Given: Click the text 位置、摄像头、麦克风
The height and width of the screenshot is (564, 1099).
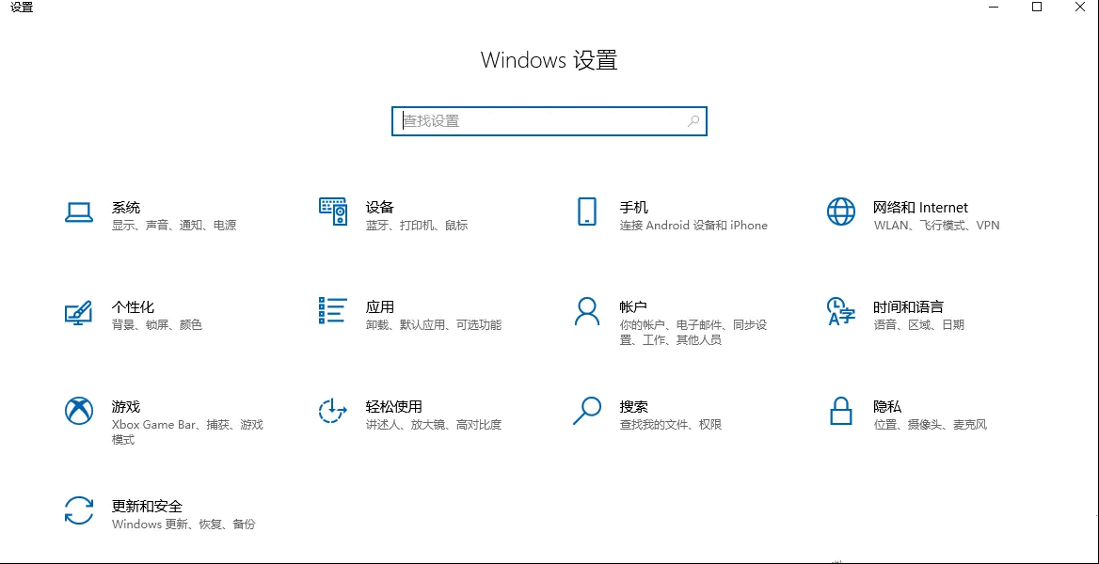Looking at the screenshot, I should click(930, 425).
